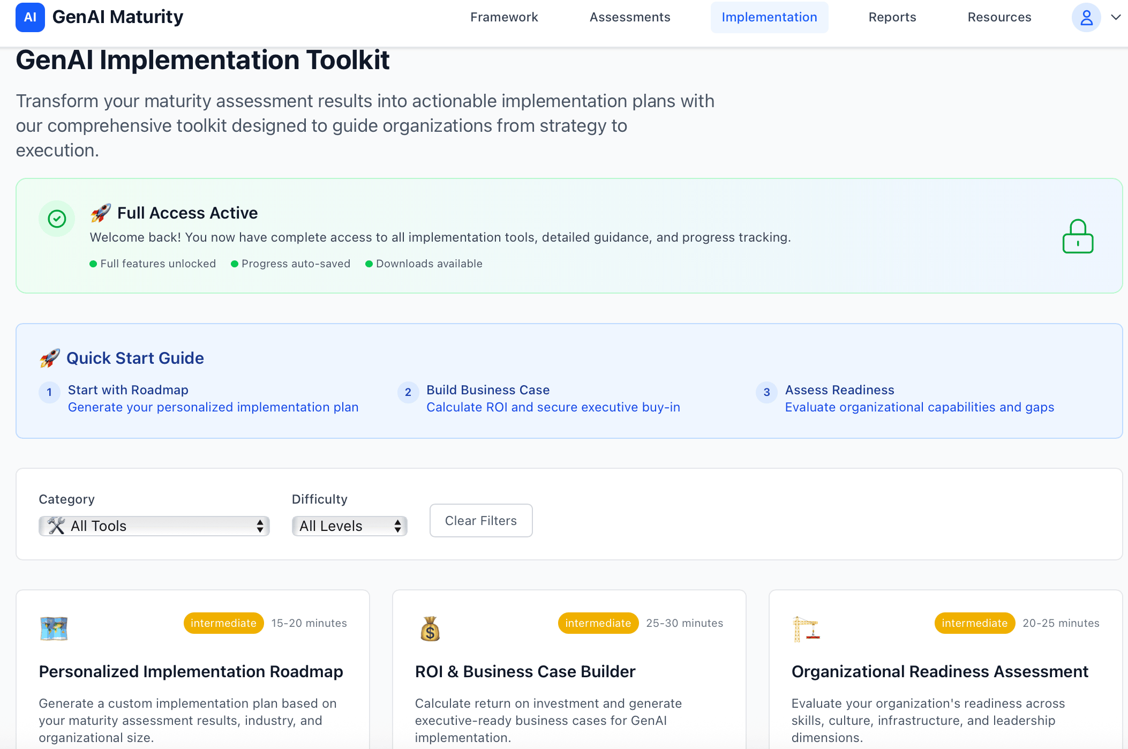
Task: Switch to the Assessments nav tab
Action: [629, 17]
